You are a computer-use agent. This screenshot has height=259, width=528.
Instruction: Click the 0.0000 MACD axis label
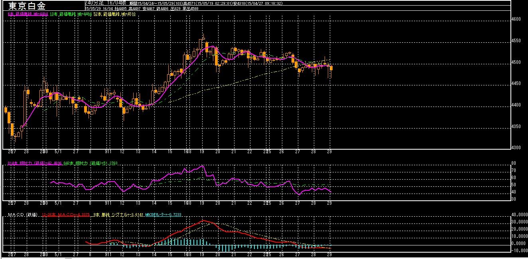coord(519,243)
